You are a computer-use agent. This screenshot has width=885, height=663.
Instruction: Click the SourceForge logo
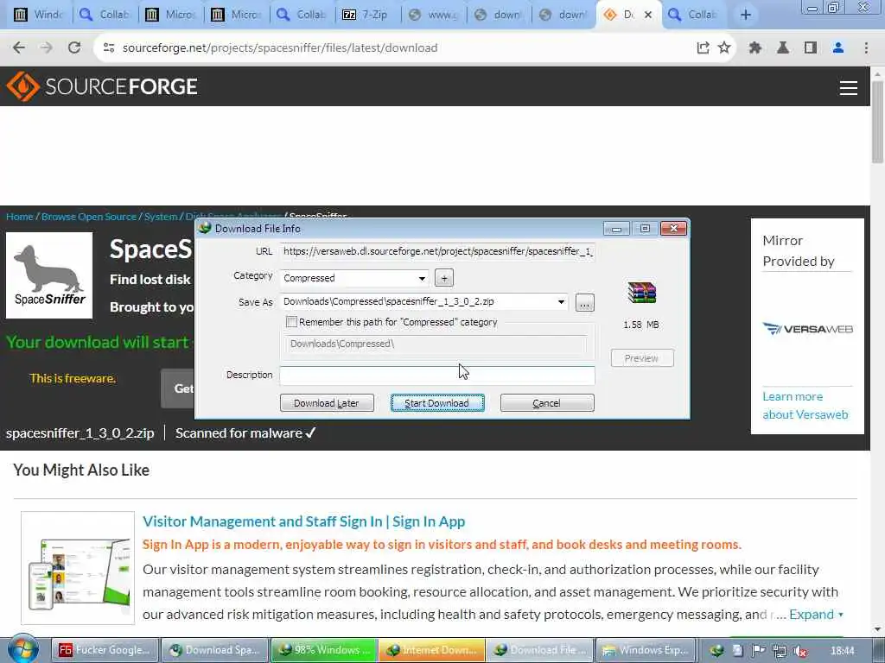102,86
